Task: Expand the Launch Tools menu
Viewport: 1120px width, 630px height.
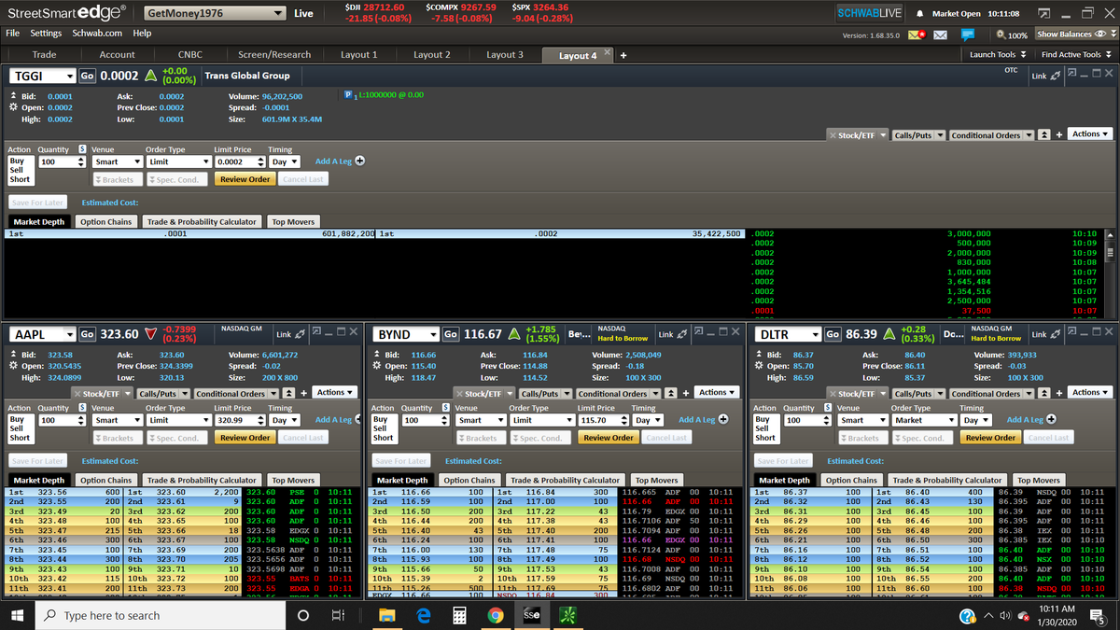Action: click(x=998, y=55)
